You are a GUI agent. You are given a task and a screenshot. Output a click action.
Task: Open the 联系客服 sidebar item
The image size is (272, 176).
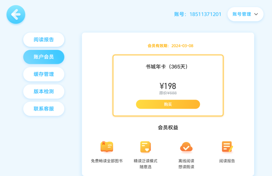pos(44,109)
